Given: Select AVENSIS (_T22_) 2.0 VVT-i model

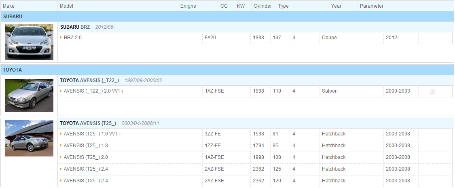Looking at the screenshot, I should (x=93, y=91).
